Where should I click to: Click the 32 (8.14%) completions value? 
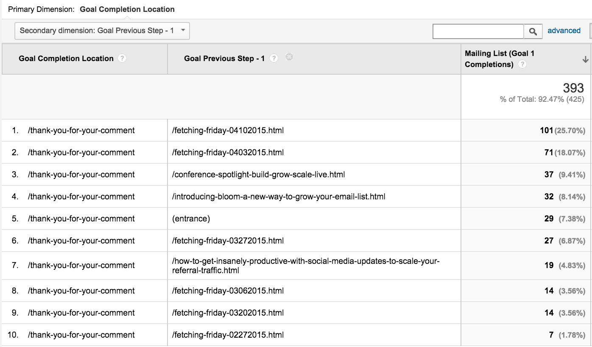pyautogui.click(x=565, y=197)
